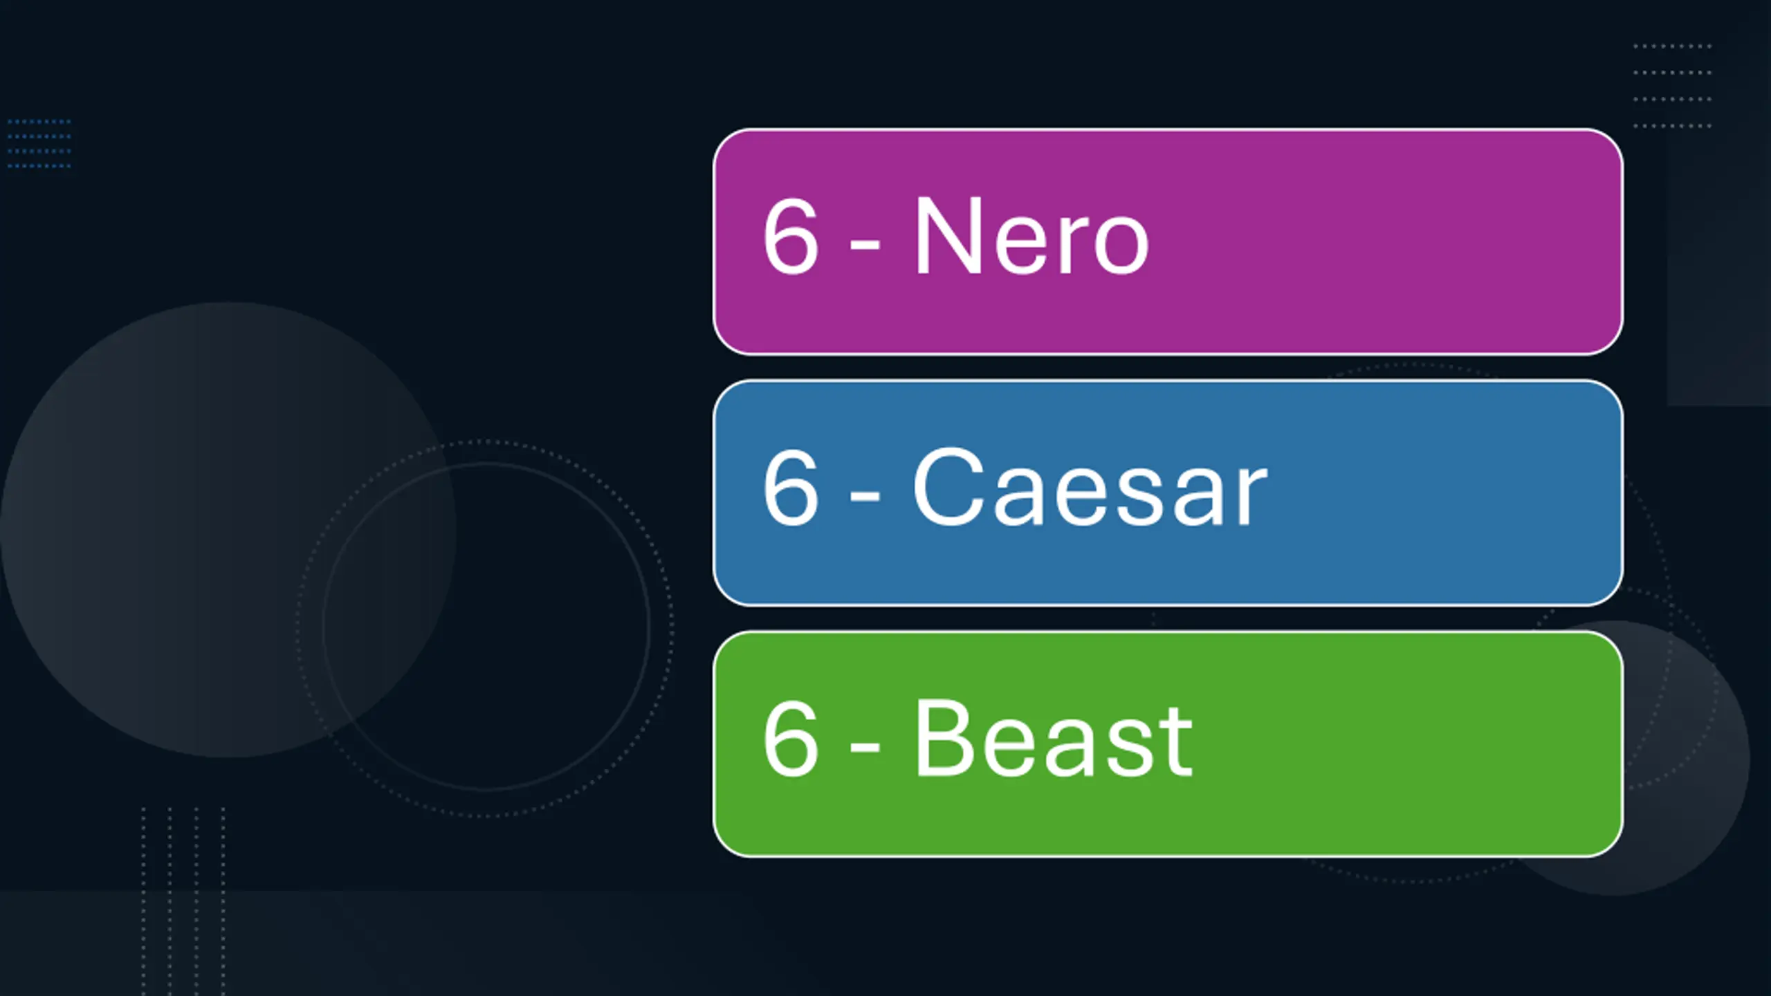Choose the blue "6 - Caesar" option
Image resolution: width=1771 pixels, height=996 pixels.
pyautogui.click(x=1168, y=492)
